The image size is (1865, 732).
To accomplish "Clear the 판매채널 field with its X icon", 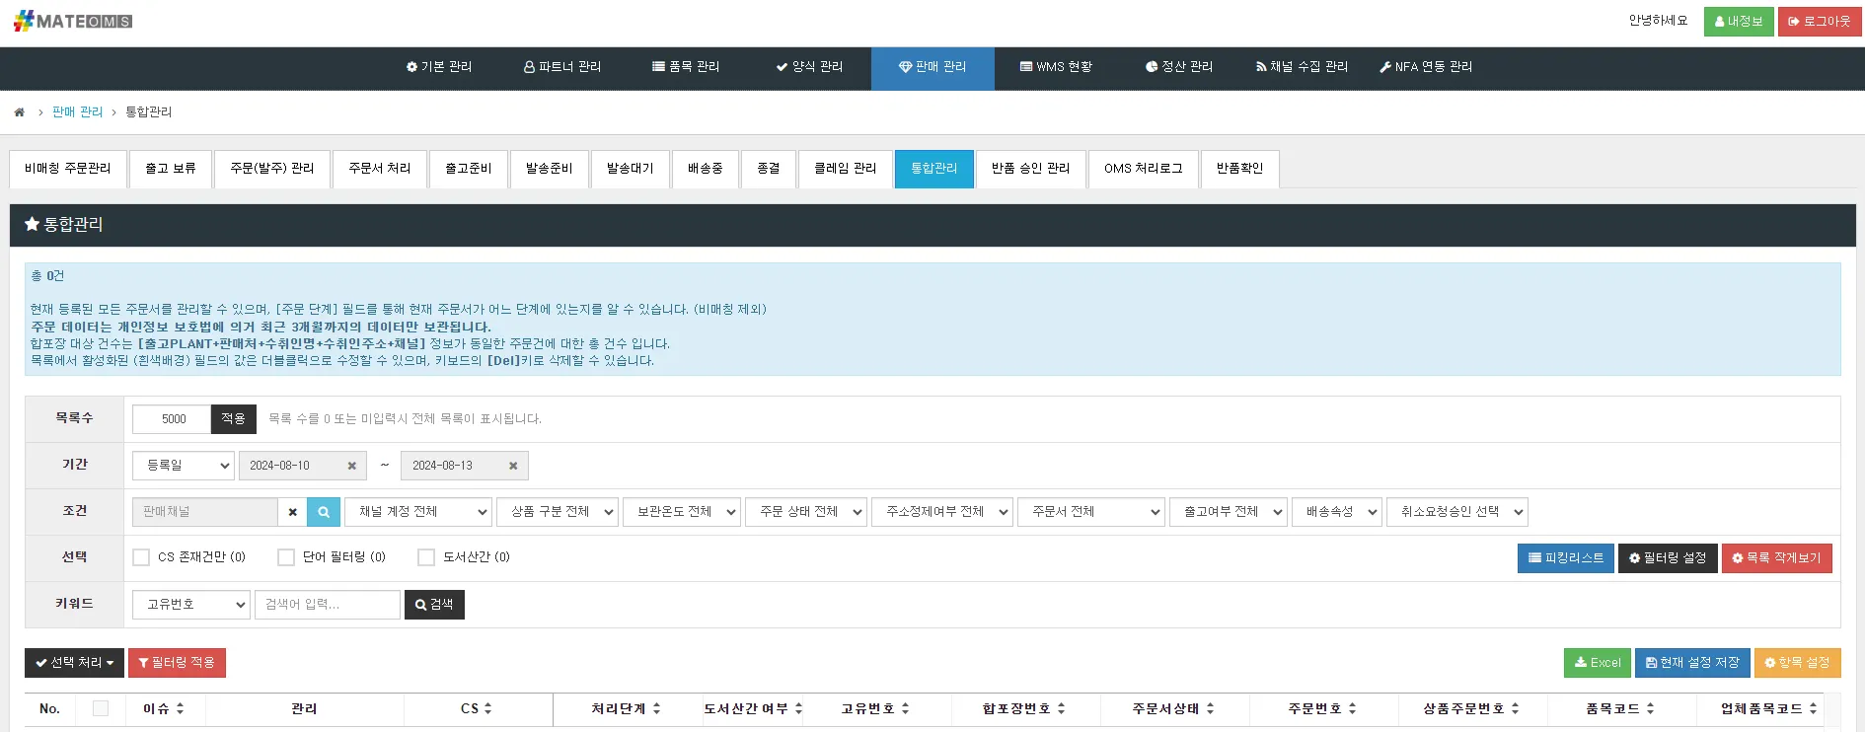I will pos(292,512).
